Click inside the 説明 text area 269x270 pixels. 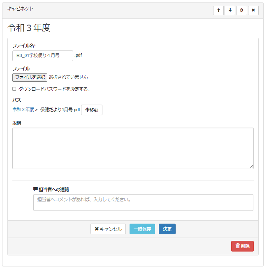click(133, 148)
